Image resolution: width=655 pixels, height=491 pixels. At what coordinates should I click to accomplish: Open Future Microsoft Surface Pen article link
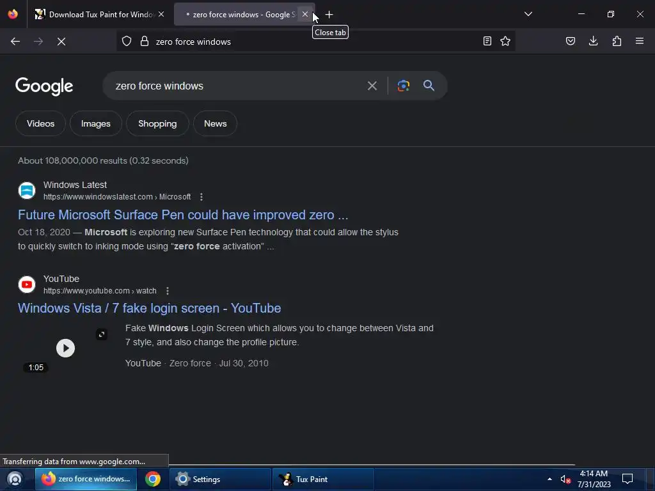pos(183,215)
